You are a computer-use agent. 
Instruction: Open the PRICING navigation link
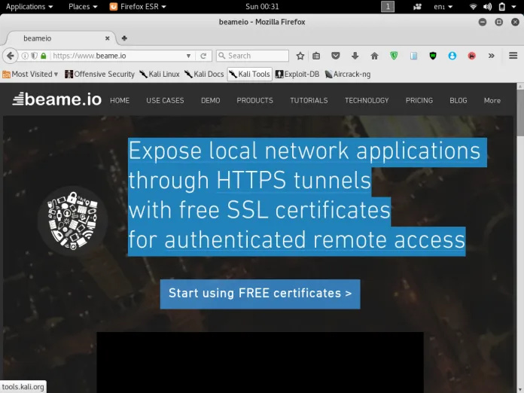pos(419,100)
